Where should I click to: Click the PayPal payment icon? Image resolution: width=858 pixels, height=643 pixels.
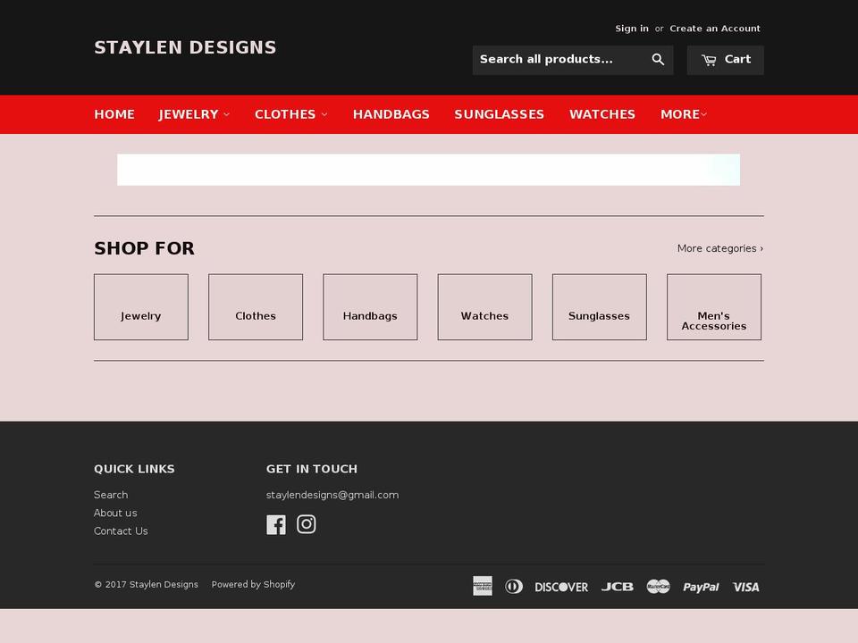701,588
